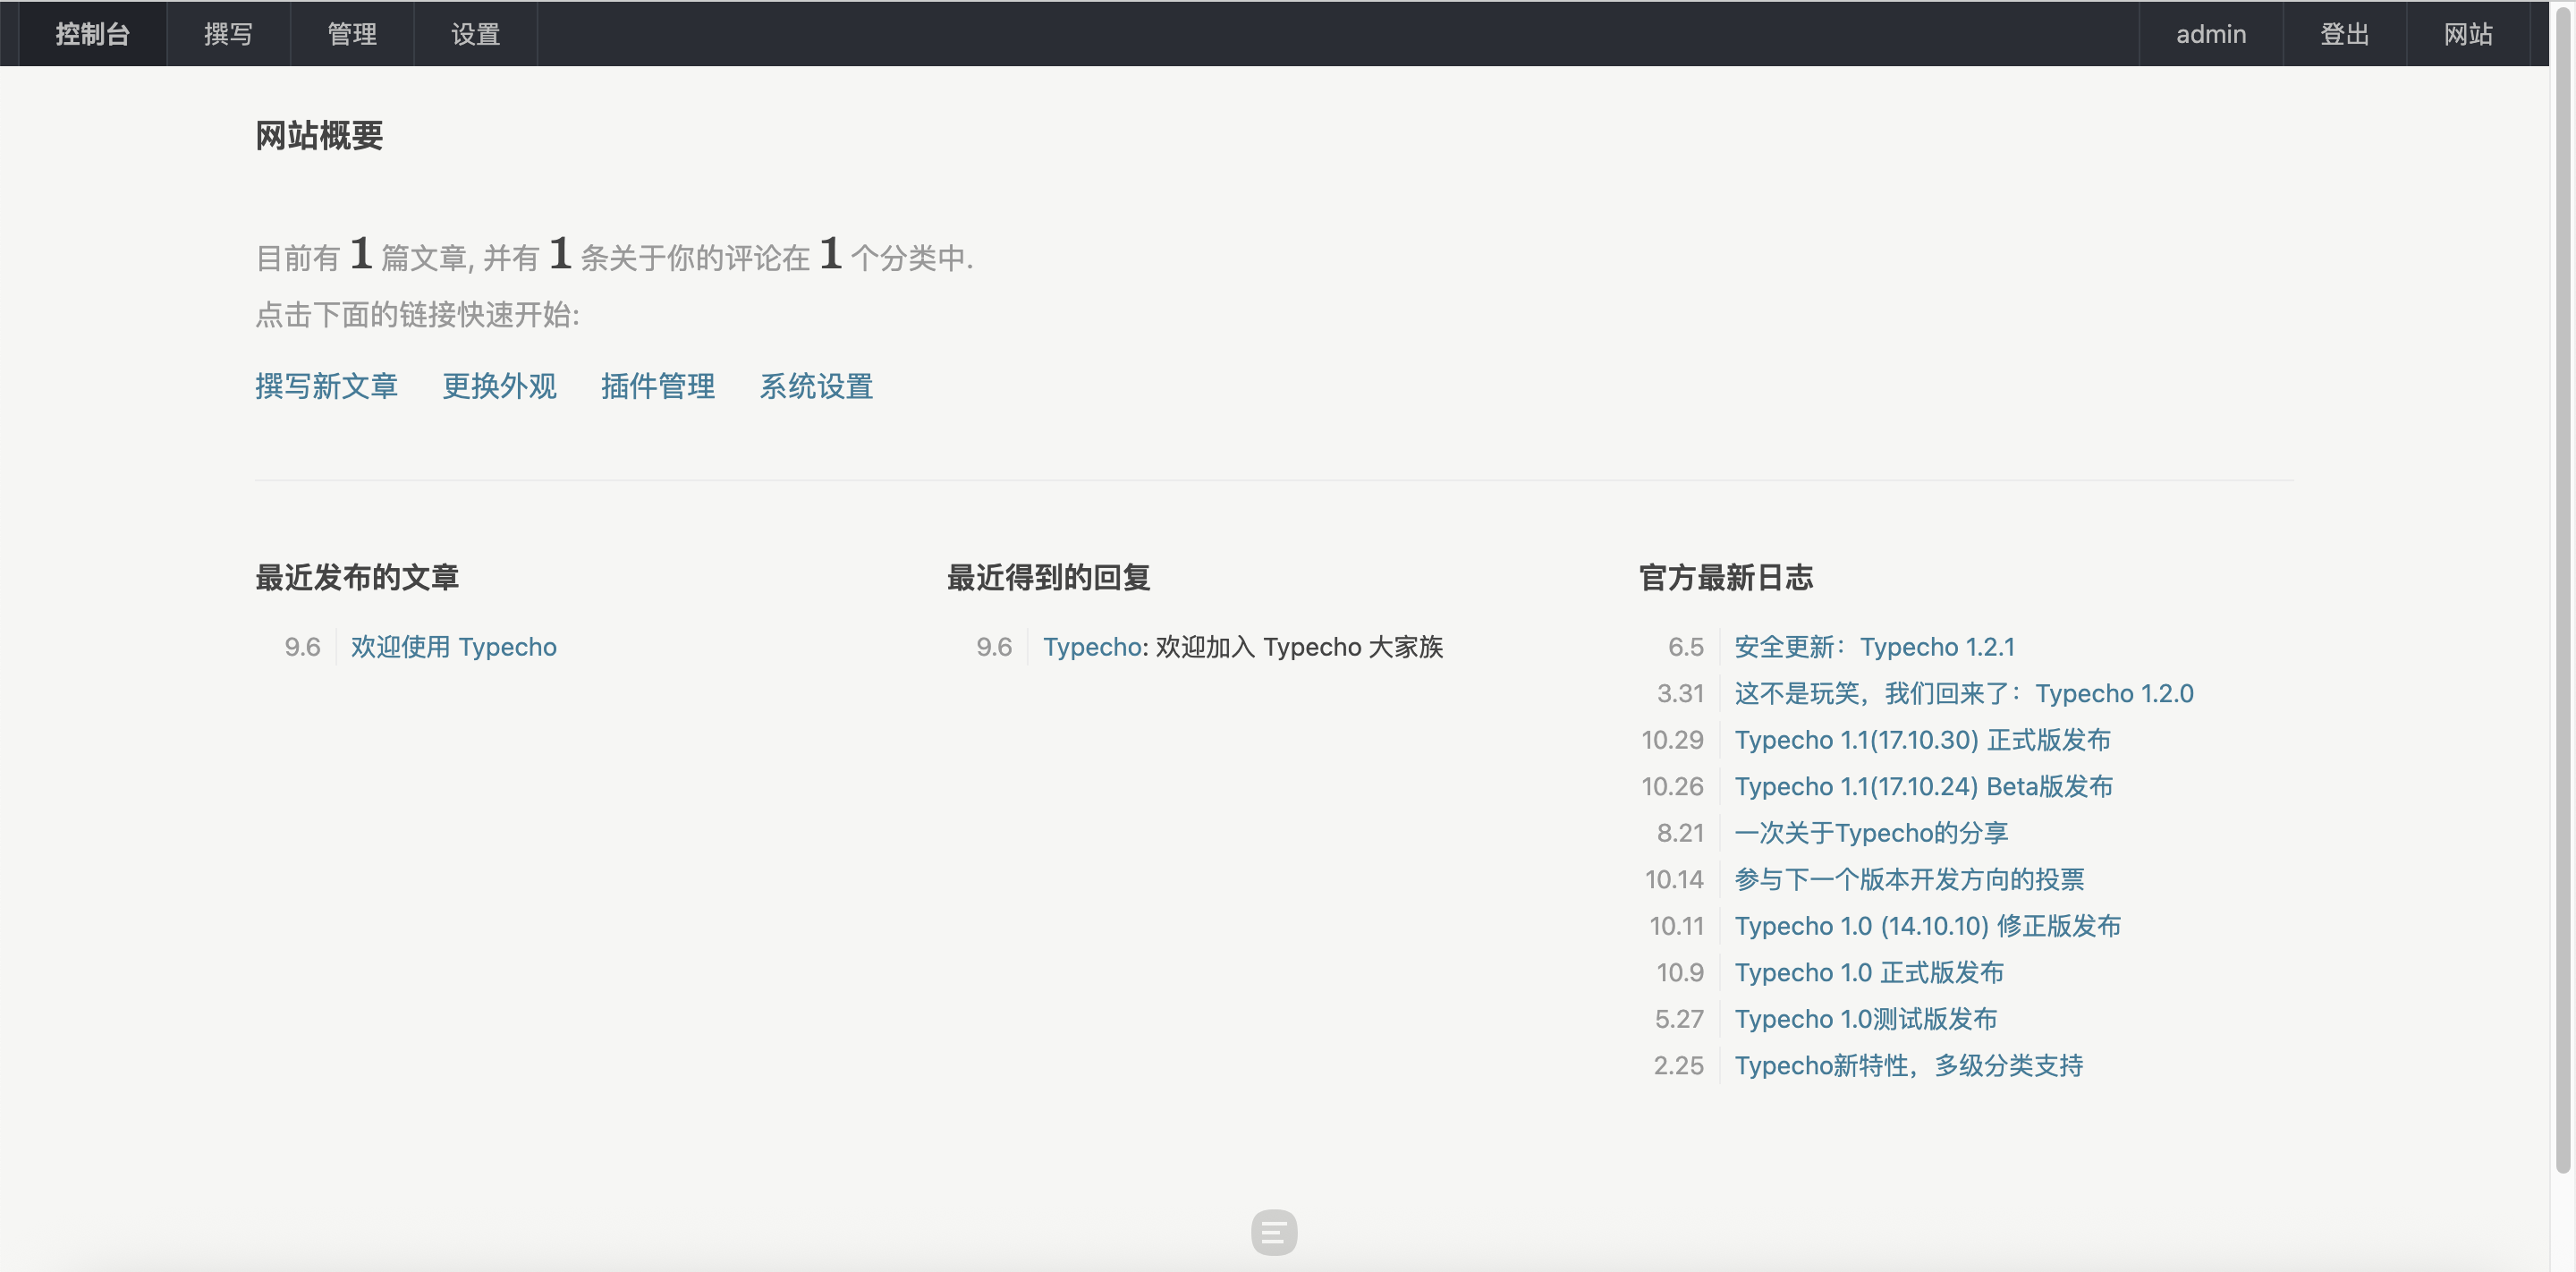Viewport: 2576px width, 1272px height.
Task: Open 更换外观 theme page
Action: pos(499,386)
